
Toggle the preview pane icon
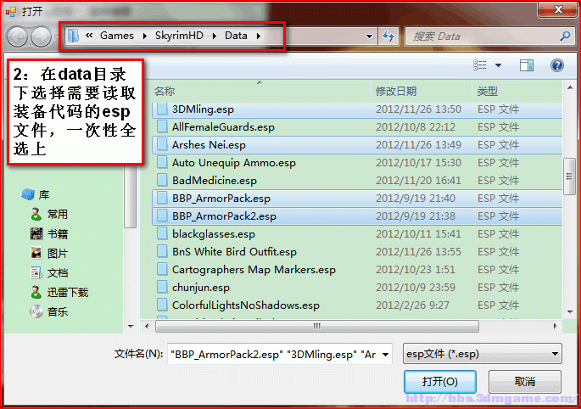(527, 65)
